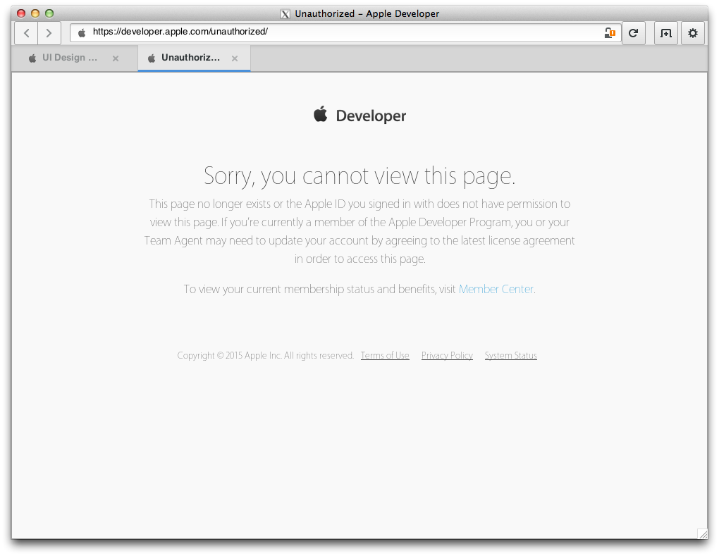This screenshot has height=556, width=719.
Task: Click the URL address field
Action: [x=345, y=32]
